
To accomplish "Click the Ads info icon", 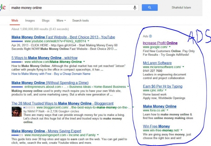I will [x=151, y=36].
